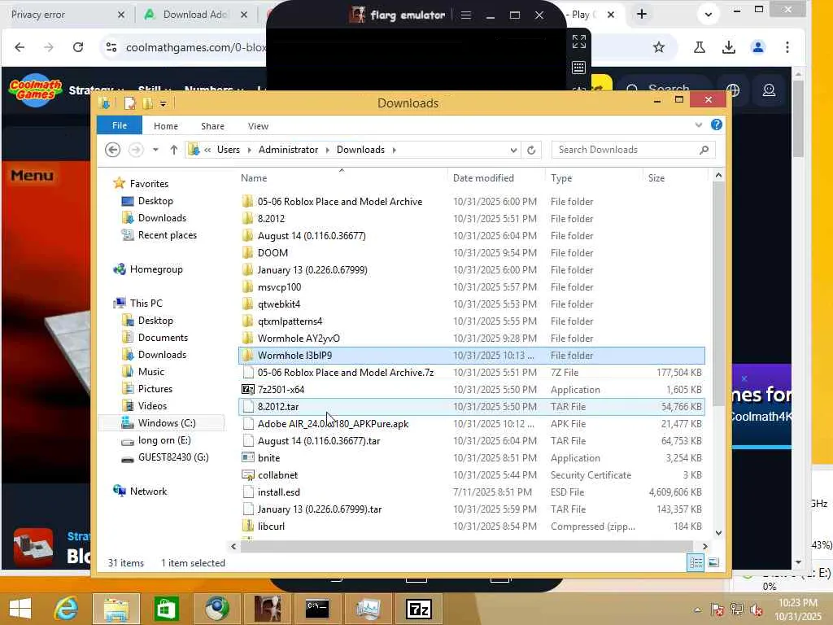Click the emulator fullscreen expand icon
Screen dimensions: 833x625
point(578,42)
